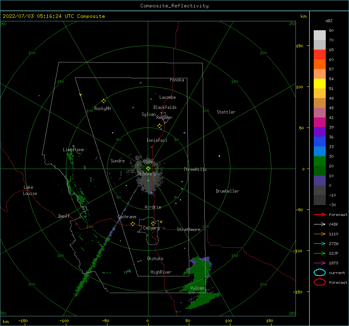
Task: Click the Sylvan label
Action: (x=149, y=114)
